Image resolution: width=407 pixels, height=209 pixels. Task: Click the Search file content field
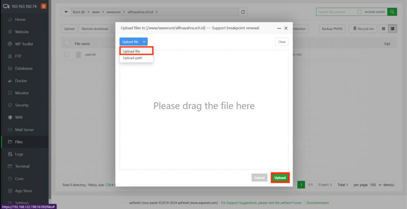pyautogui.click(x=336, y=12)
